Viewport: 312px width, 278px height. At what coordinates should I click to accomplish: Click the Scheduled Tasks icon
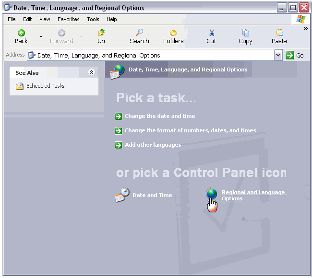(x=20, y=86)
